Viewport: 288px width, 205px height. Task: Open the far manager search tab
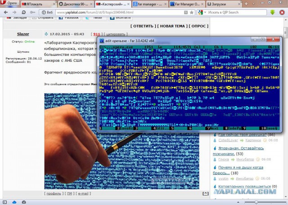click(x=150, y=4)
